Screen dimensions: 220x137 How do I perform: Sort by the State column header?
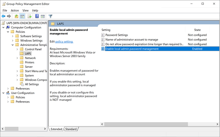point(197,30)
